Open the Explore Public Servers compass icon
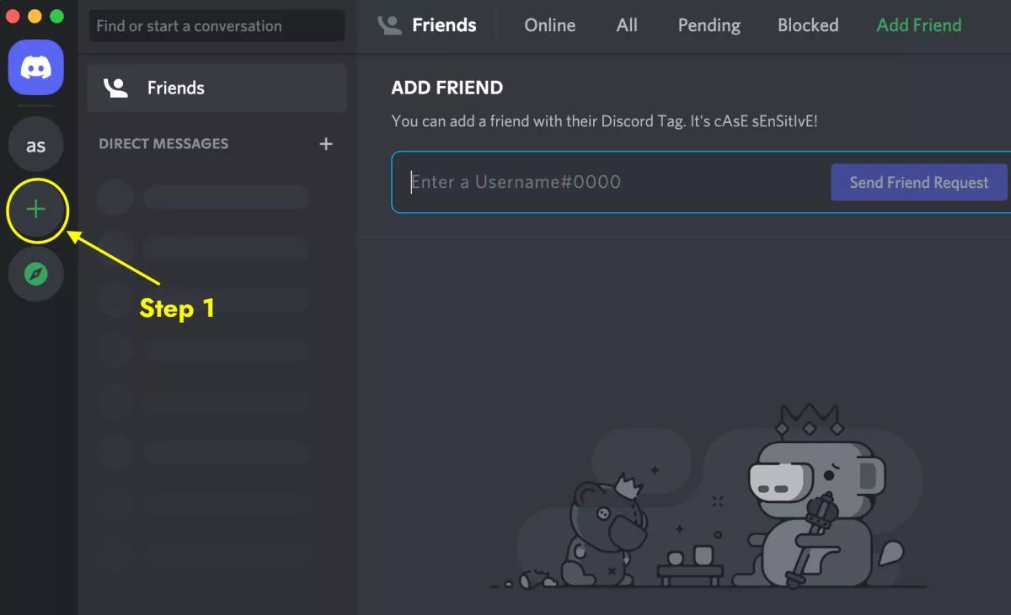The width and height of the screenshot is (1011, 615). [35, 274]
